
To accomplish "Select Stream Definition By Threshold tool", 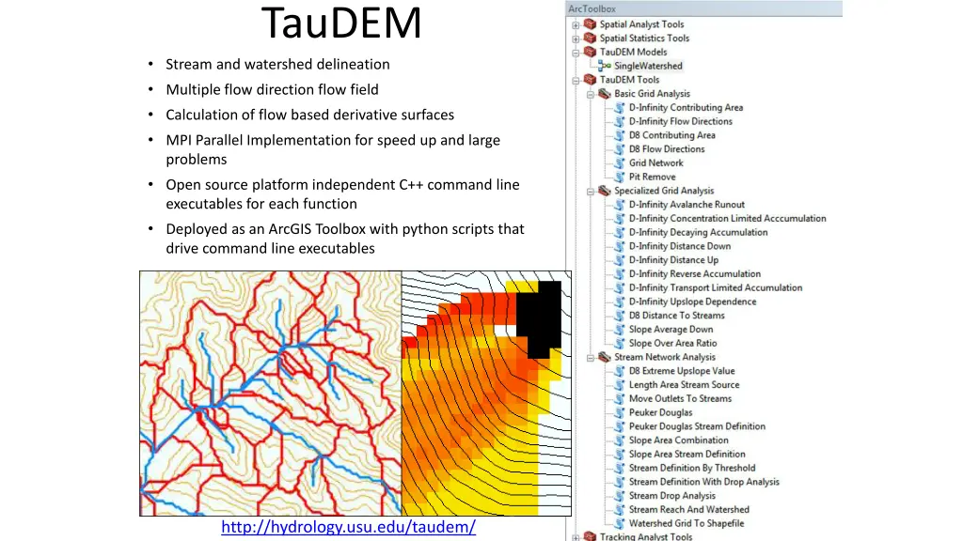I will coord(692,468).
